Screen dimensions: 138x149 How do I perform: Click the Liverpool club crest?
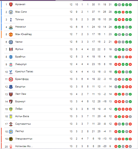click(11, 65)
